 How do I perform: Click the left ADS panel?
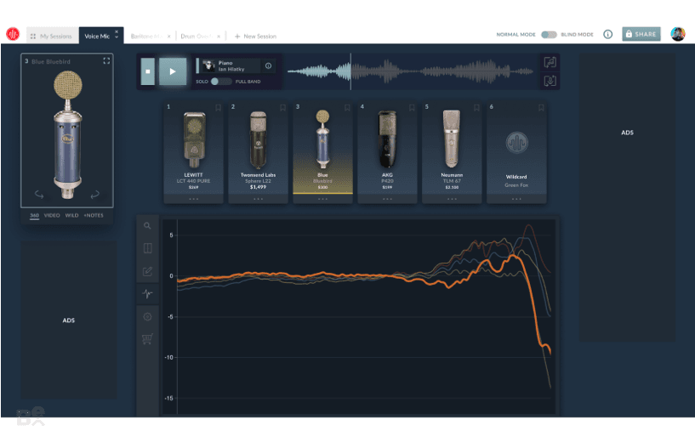[x=69, y=320]
